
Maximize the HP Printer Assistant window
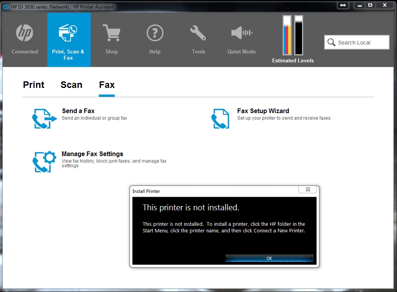tap(370, 5)
